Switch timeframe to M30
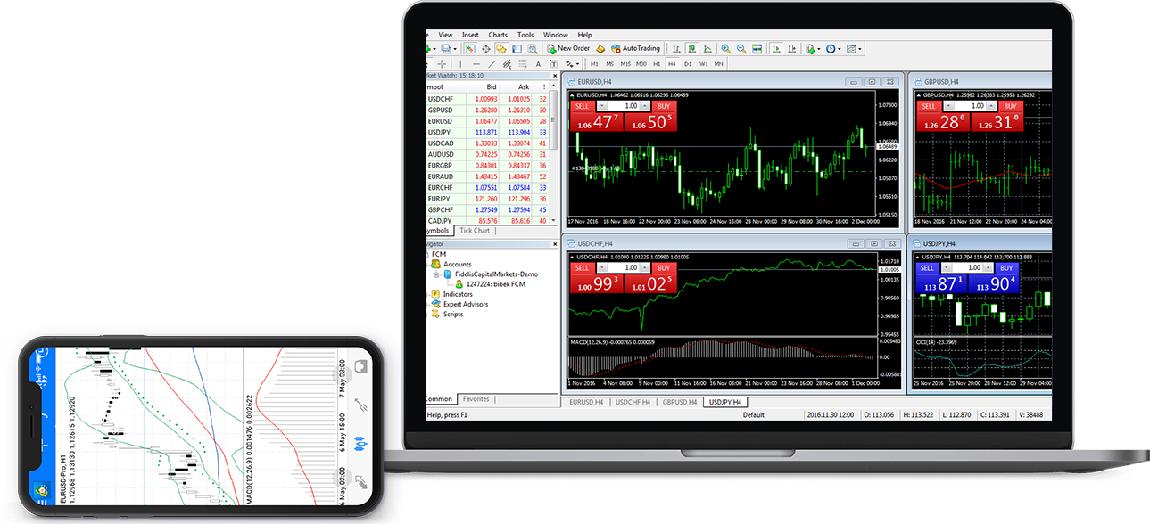 tap(641, 64)
